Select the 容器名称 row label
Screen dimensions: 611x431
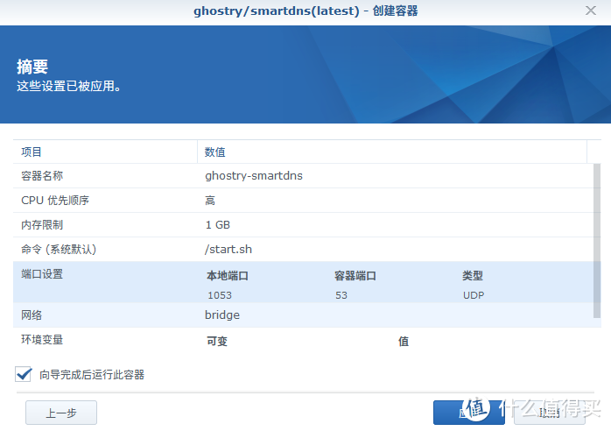pos(42,176)
